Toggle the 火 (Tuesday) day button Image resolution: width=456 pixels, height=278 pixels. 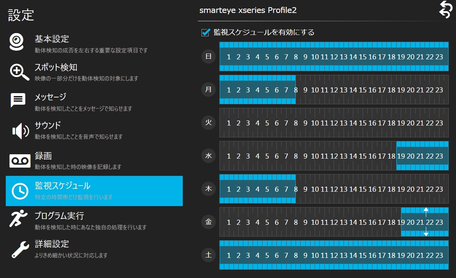[x=208, y=123]
